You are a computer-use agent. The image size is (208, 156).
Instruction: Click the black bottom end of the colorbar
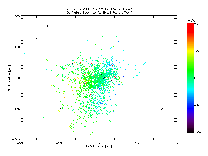[190, 131]
